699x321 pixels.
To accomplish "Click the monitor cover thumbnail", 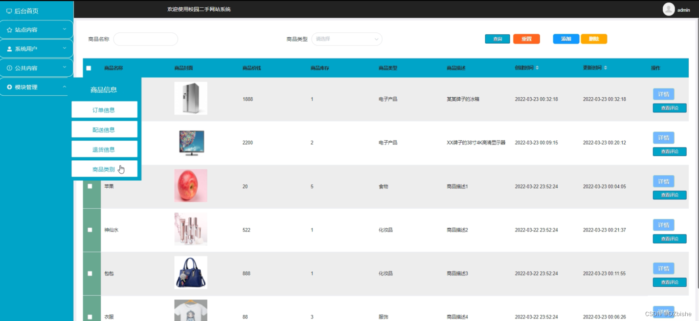I will (x=191, y=142).
